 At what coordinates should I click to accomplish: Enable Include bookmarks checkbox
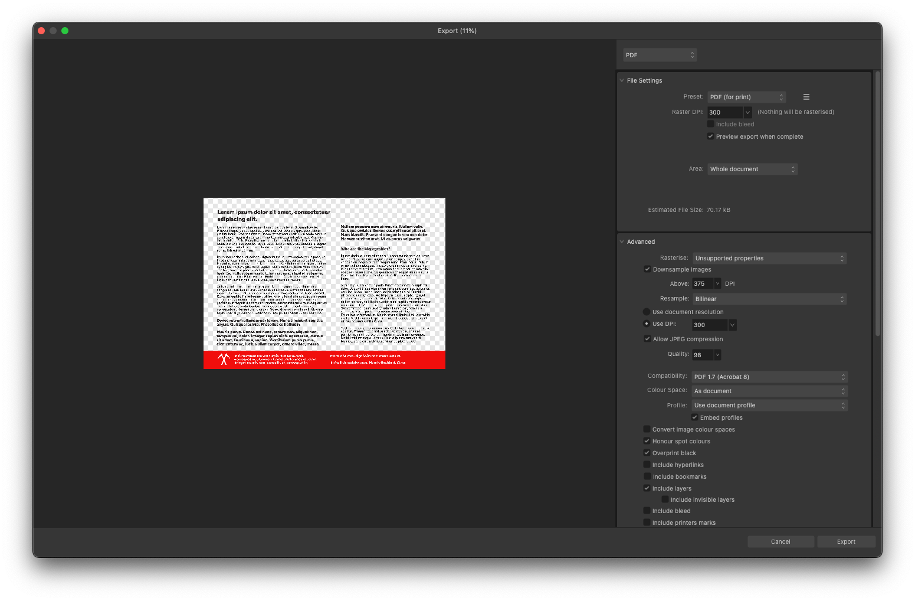pos(647,476)
